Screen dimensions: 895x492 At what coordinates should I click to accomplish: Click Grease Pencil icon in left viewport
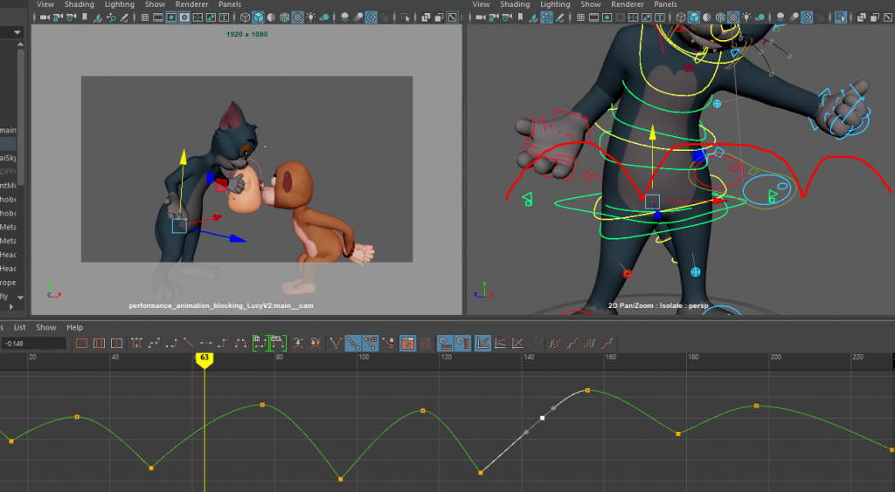[124, 17]
